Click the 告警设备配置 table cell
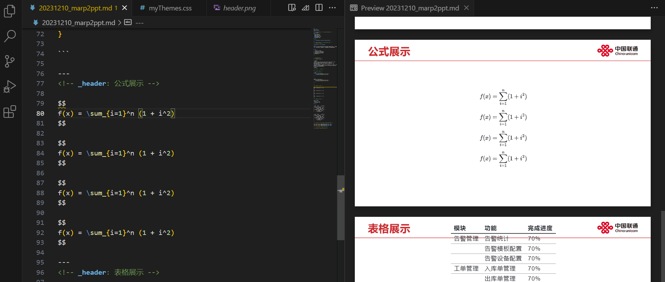 (503, 258)
